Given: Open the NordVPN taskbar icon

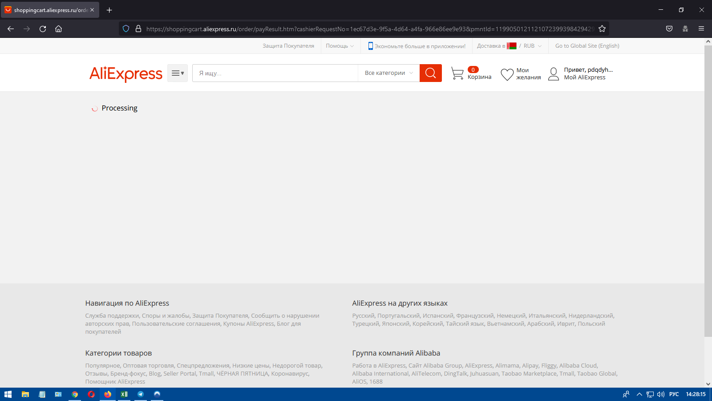Looking at the screenshot, I should 157,394.
